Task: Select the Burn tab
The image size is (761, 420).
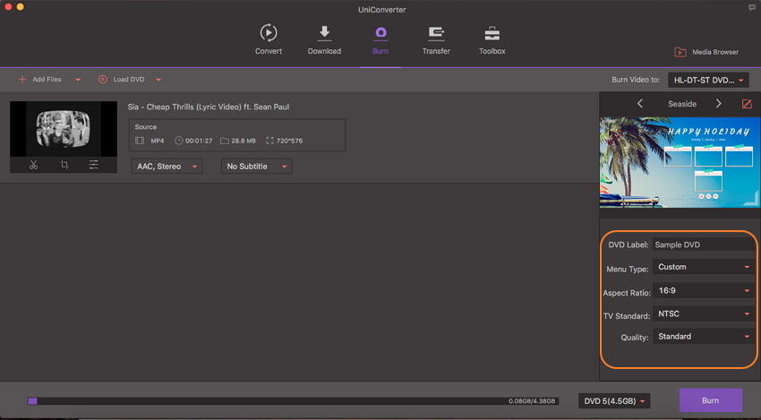Action: 380,39
